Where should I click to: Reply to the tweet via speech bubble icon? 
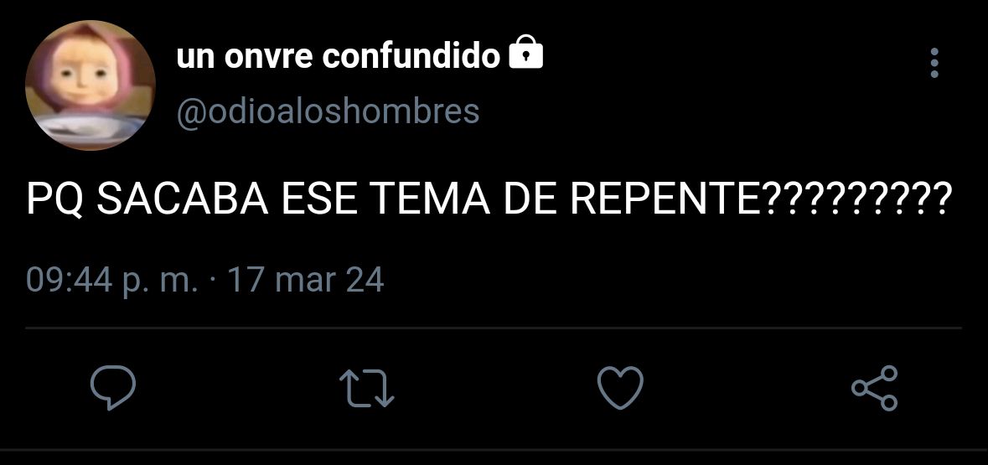pos(113,387)
